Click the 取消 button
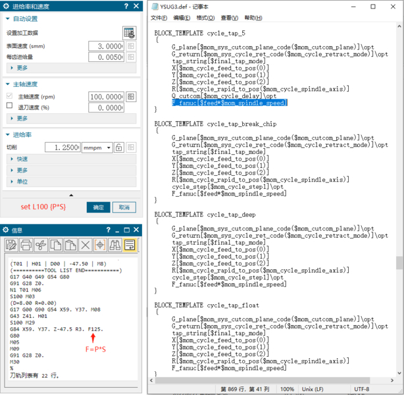Image resolution: width=404 pixels, height=395 pixels. point(124,207)
